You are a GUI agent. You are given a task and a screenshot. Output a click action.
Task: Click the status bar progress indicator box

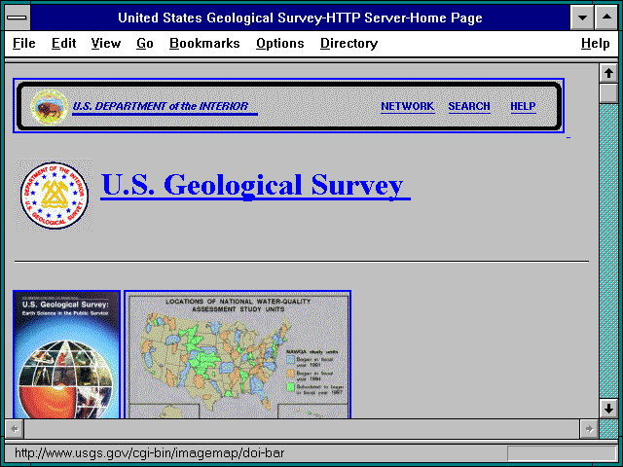pos(562,453)
